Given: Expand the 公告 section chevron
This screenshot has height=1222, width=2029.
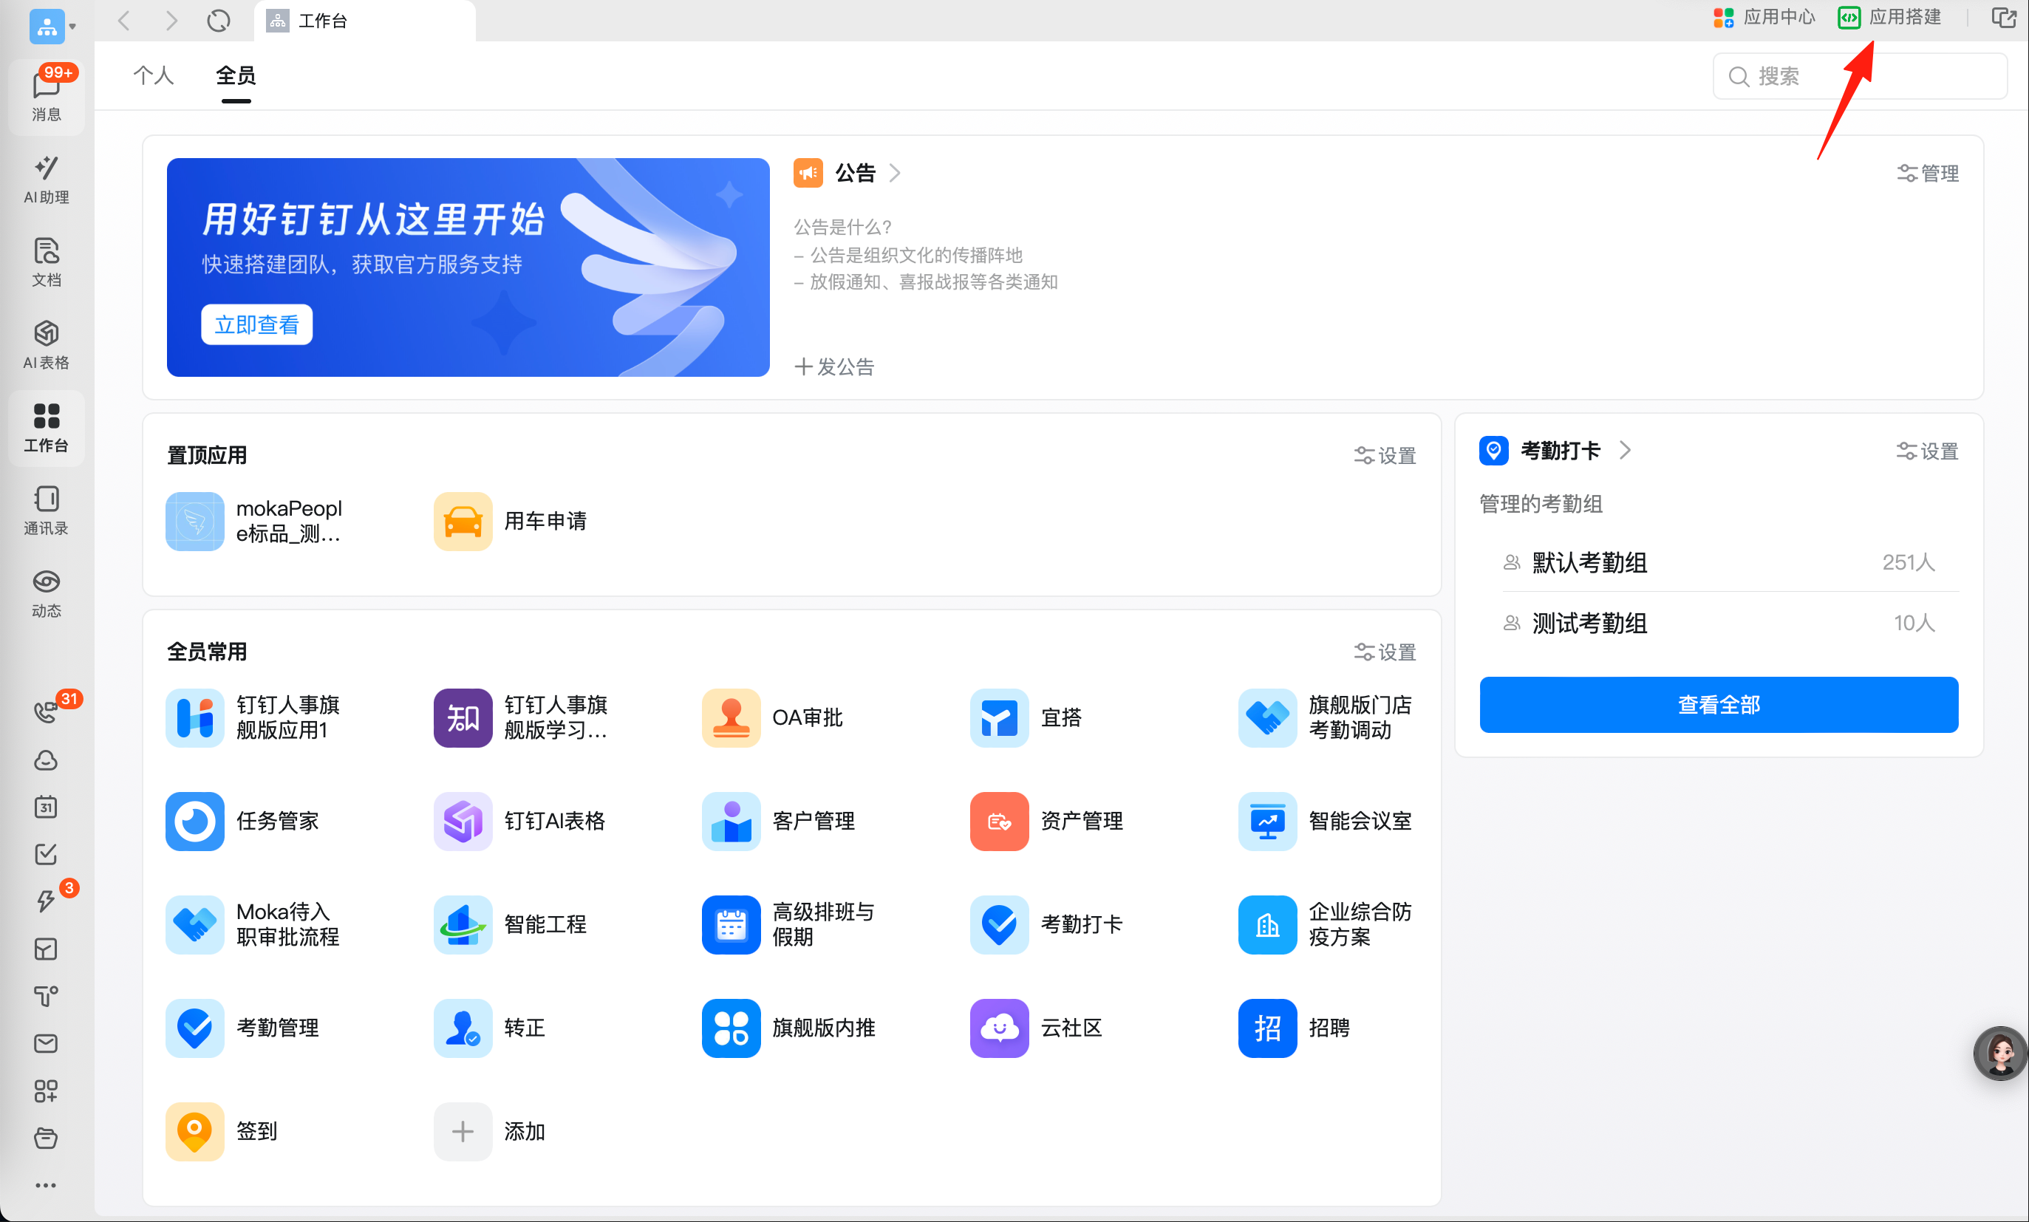Looking at the screenshot, I should 894,173.
